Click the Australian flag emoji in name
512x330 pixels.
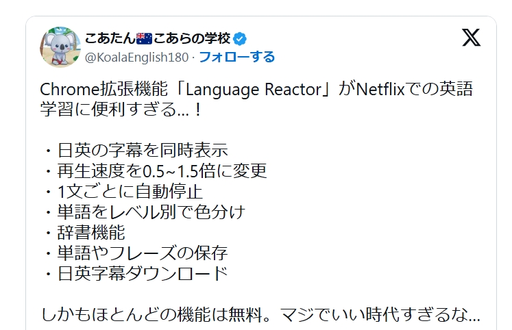[x=144, y=38]
